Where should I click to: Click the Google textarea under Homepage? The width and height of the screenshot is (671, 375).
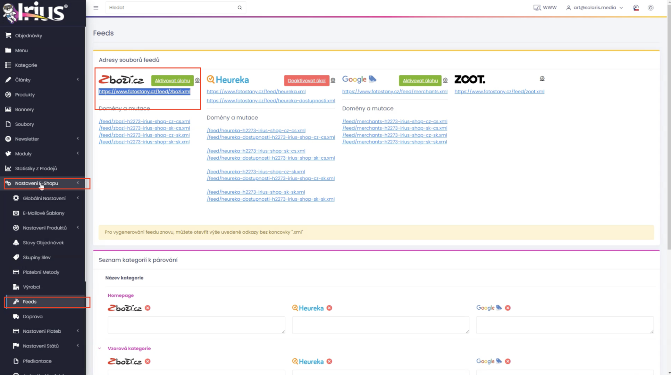pyautogui.click(x=565, y=325)
